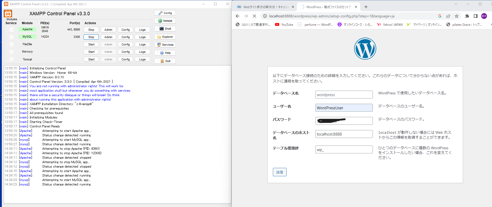Click the パスワード input field
This screenshot has width=492, height=207.
click(x=344, y=121)
